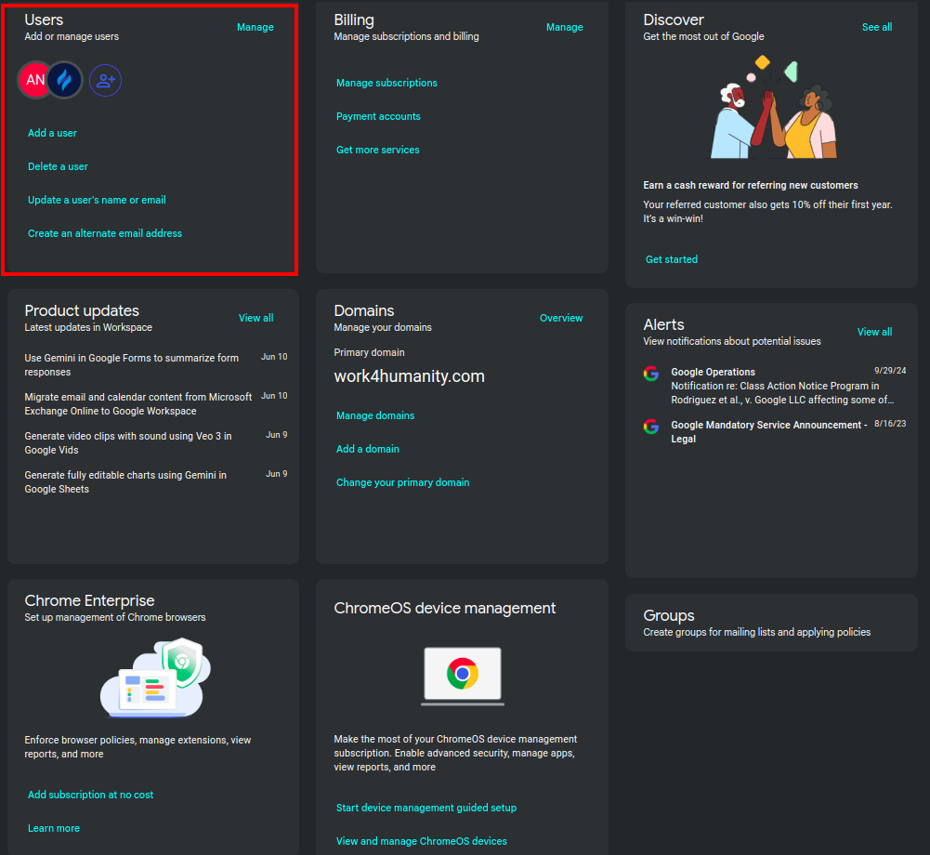
Task: Click View all in Product updates
Action: (x=255, y=318)
